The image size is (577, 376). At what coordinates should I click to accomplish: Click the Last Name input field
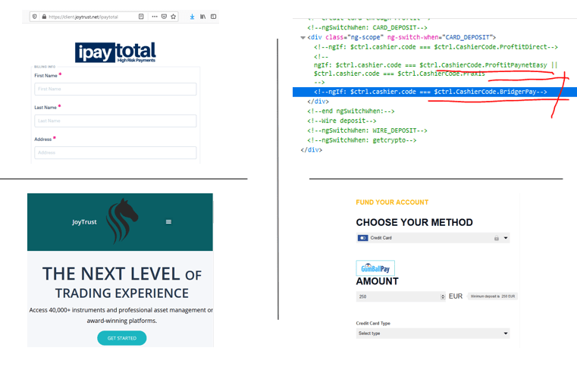tap(115, 121)
